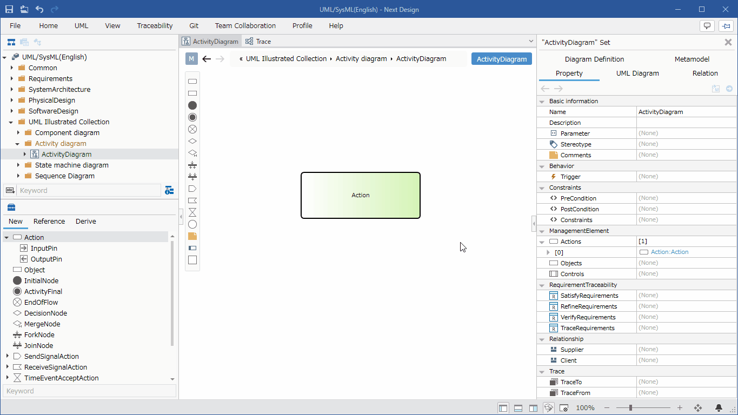Select the JoinNode tool in palette
738x415 pixels.
coord(192,177)
